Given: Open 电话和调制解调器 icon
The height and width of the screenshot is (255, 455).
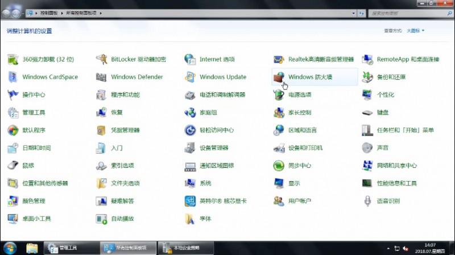Looking at the screenshot, I should [190, 94].
